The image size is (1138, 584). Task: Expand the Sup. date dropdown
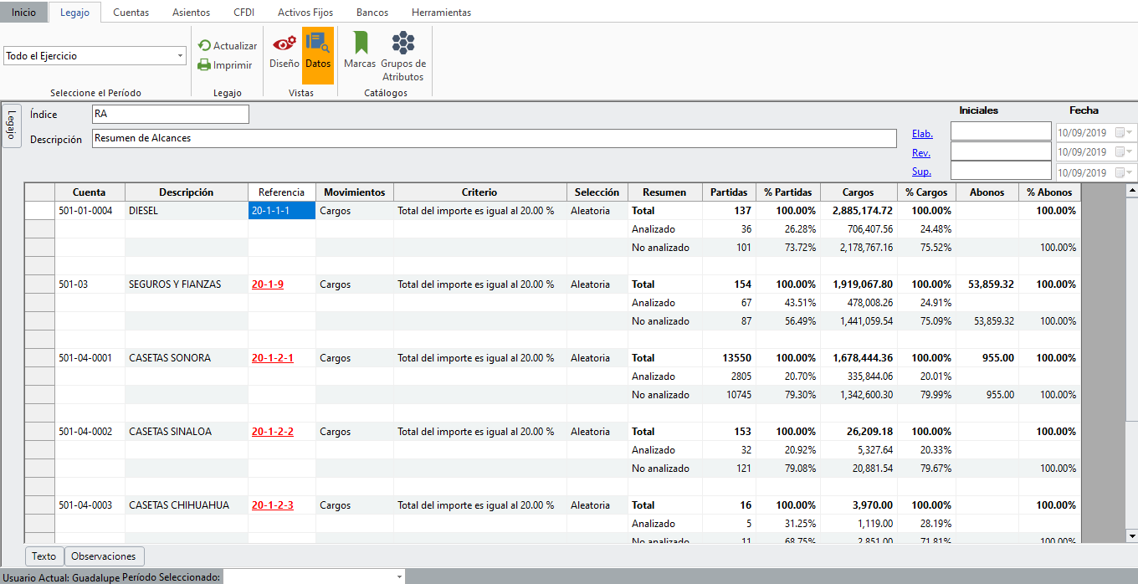(x=1130, y=172)
